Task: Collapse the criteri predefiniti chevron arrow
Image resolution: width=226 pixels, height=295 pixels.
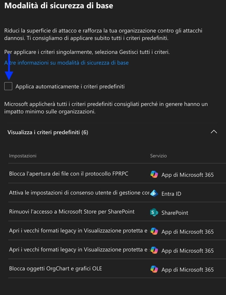Action: 214,132
